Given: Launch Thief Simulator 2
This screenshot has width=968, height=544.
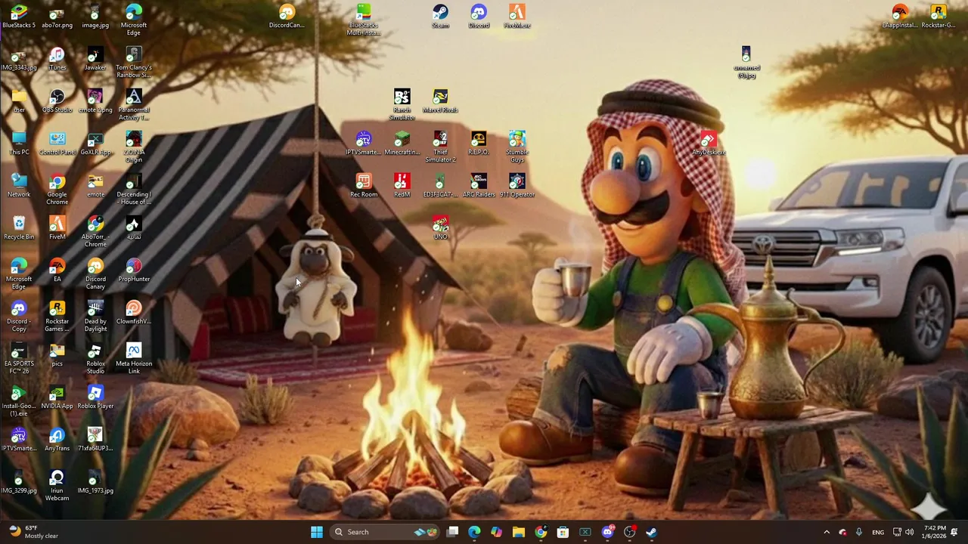Looking at the screenshot, I should [440, 147].
